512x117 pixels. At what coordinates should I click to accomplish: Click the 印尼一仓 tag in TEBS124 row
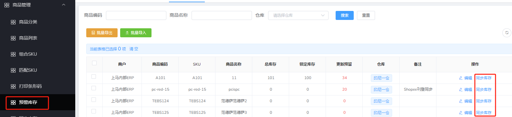coord(381,101)
